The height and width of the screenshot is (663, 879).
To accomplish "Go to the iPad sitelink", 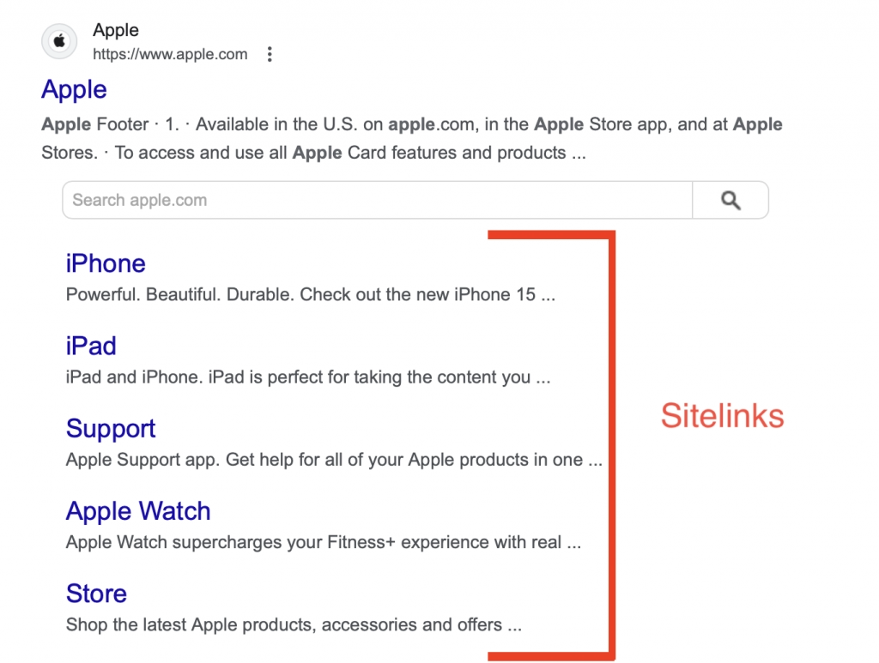I will click(91, 346).
